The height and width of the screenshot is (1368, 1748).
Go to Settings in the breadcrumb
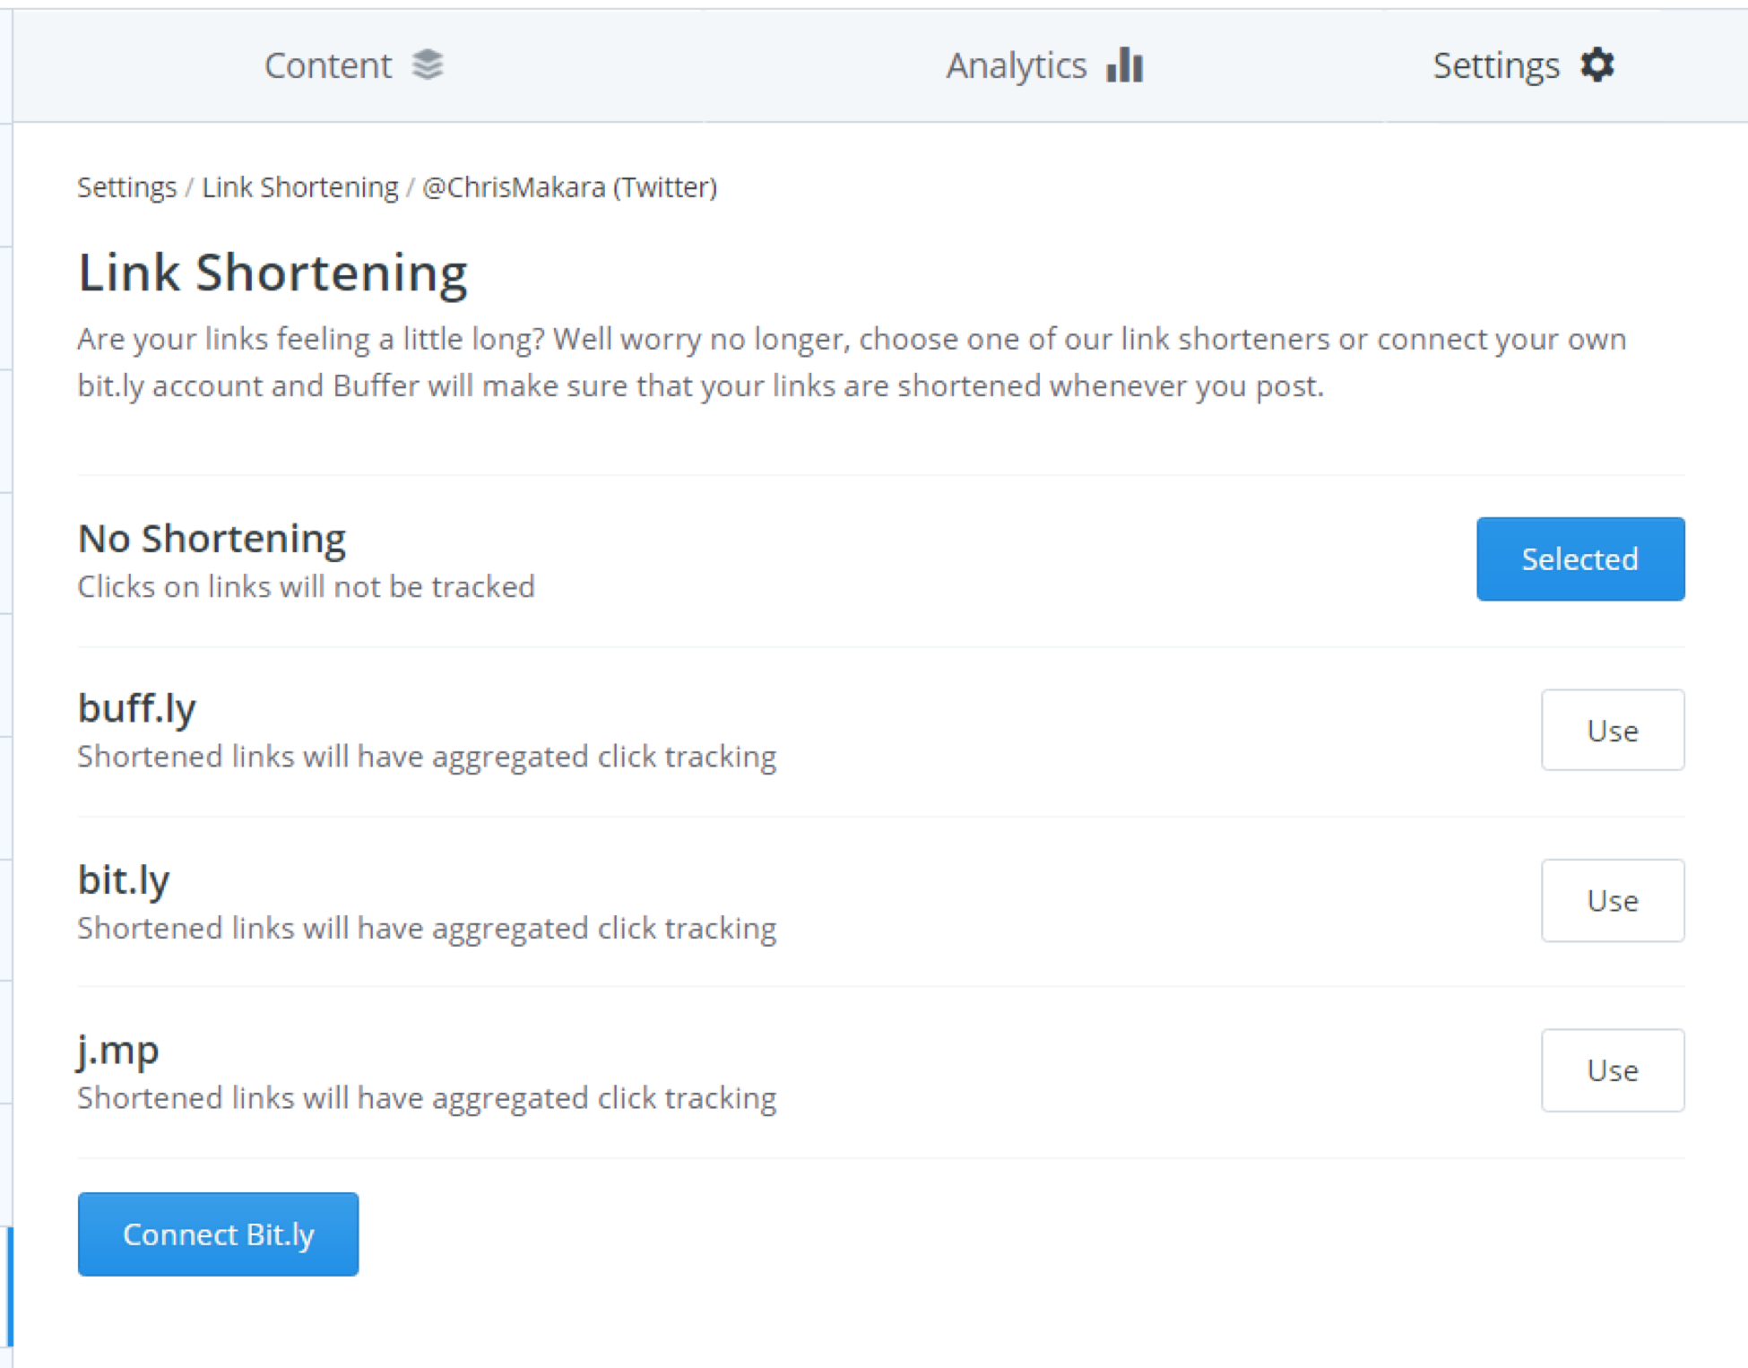[127, 187]
